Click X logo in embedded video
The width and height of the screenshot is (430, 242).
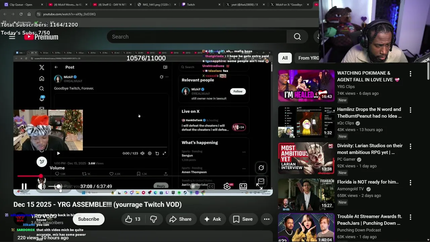[x=42, y=67]
